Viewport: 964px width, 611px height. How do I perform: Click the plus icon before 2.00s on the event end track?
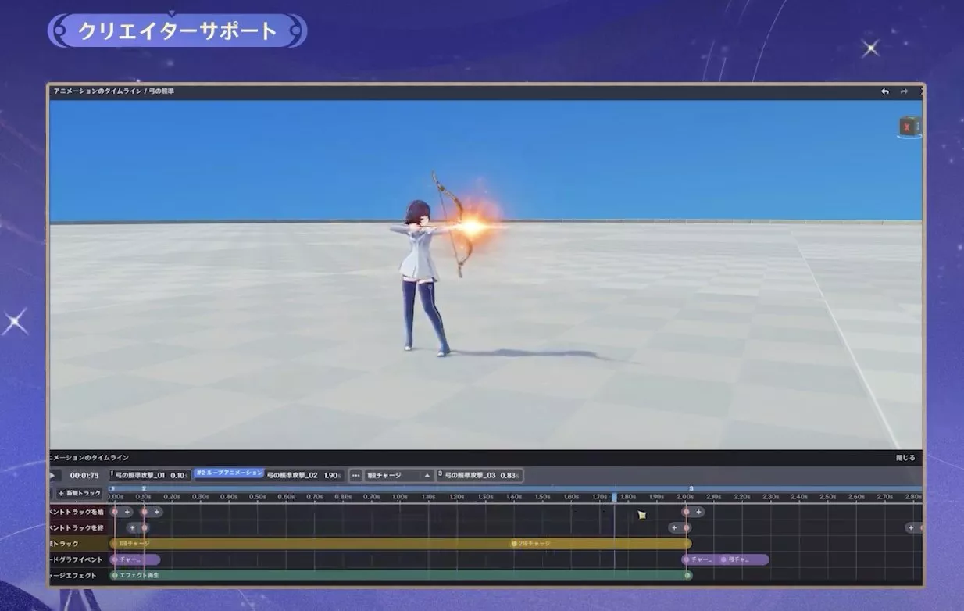coord(673,527)
